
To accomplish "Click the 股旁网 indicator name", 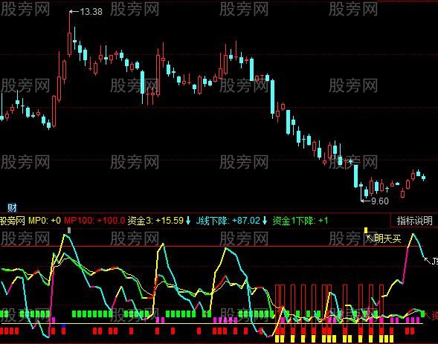I will click(13, 221).
